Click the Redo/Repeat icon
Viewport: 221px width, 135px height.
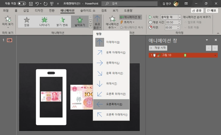coord(45,4)
